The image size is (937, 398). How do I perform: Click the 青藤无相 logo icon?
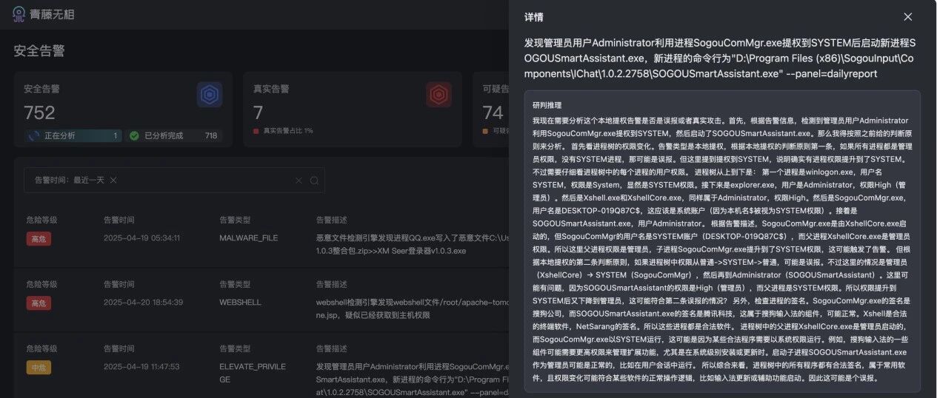pos(19,14)
